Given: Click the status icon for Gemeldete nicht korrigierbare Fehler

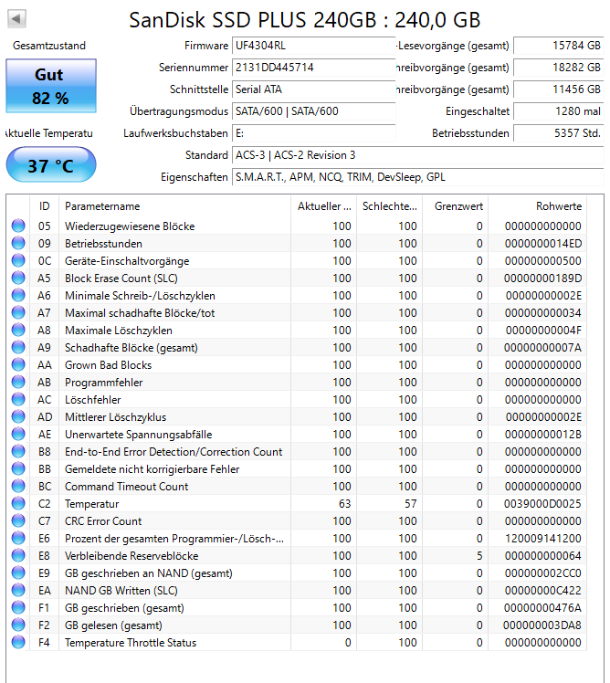Looking at the screenshot, I should pyautogui.click(x=18, y=468).
